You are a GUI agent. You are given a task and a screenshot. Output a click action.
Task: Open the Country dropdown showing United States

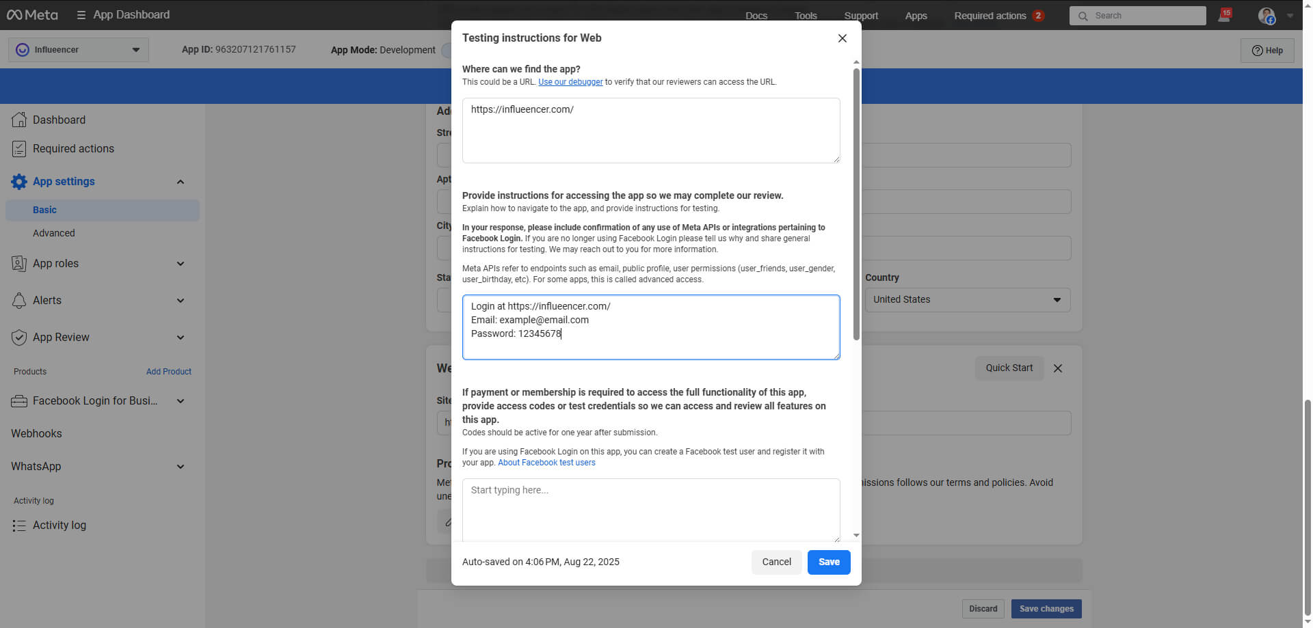pos(968,300)
